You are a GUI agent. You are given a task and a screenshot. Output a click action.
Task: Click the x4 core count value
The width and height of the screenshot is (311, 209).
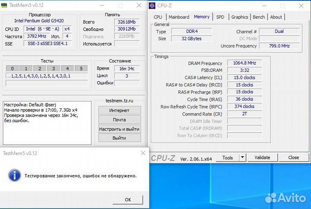[x=67, y=29]
